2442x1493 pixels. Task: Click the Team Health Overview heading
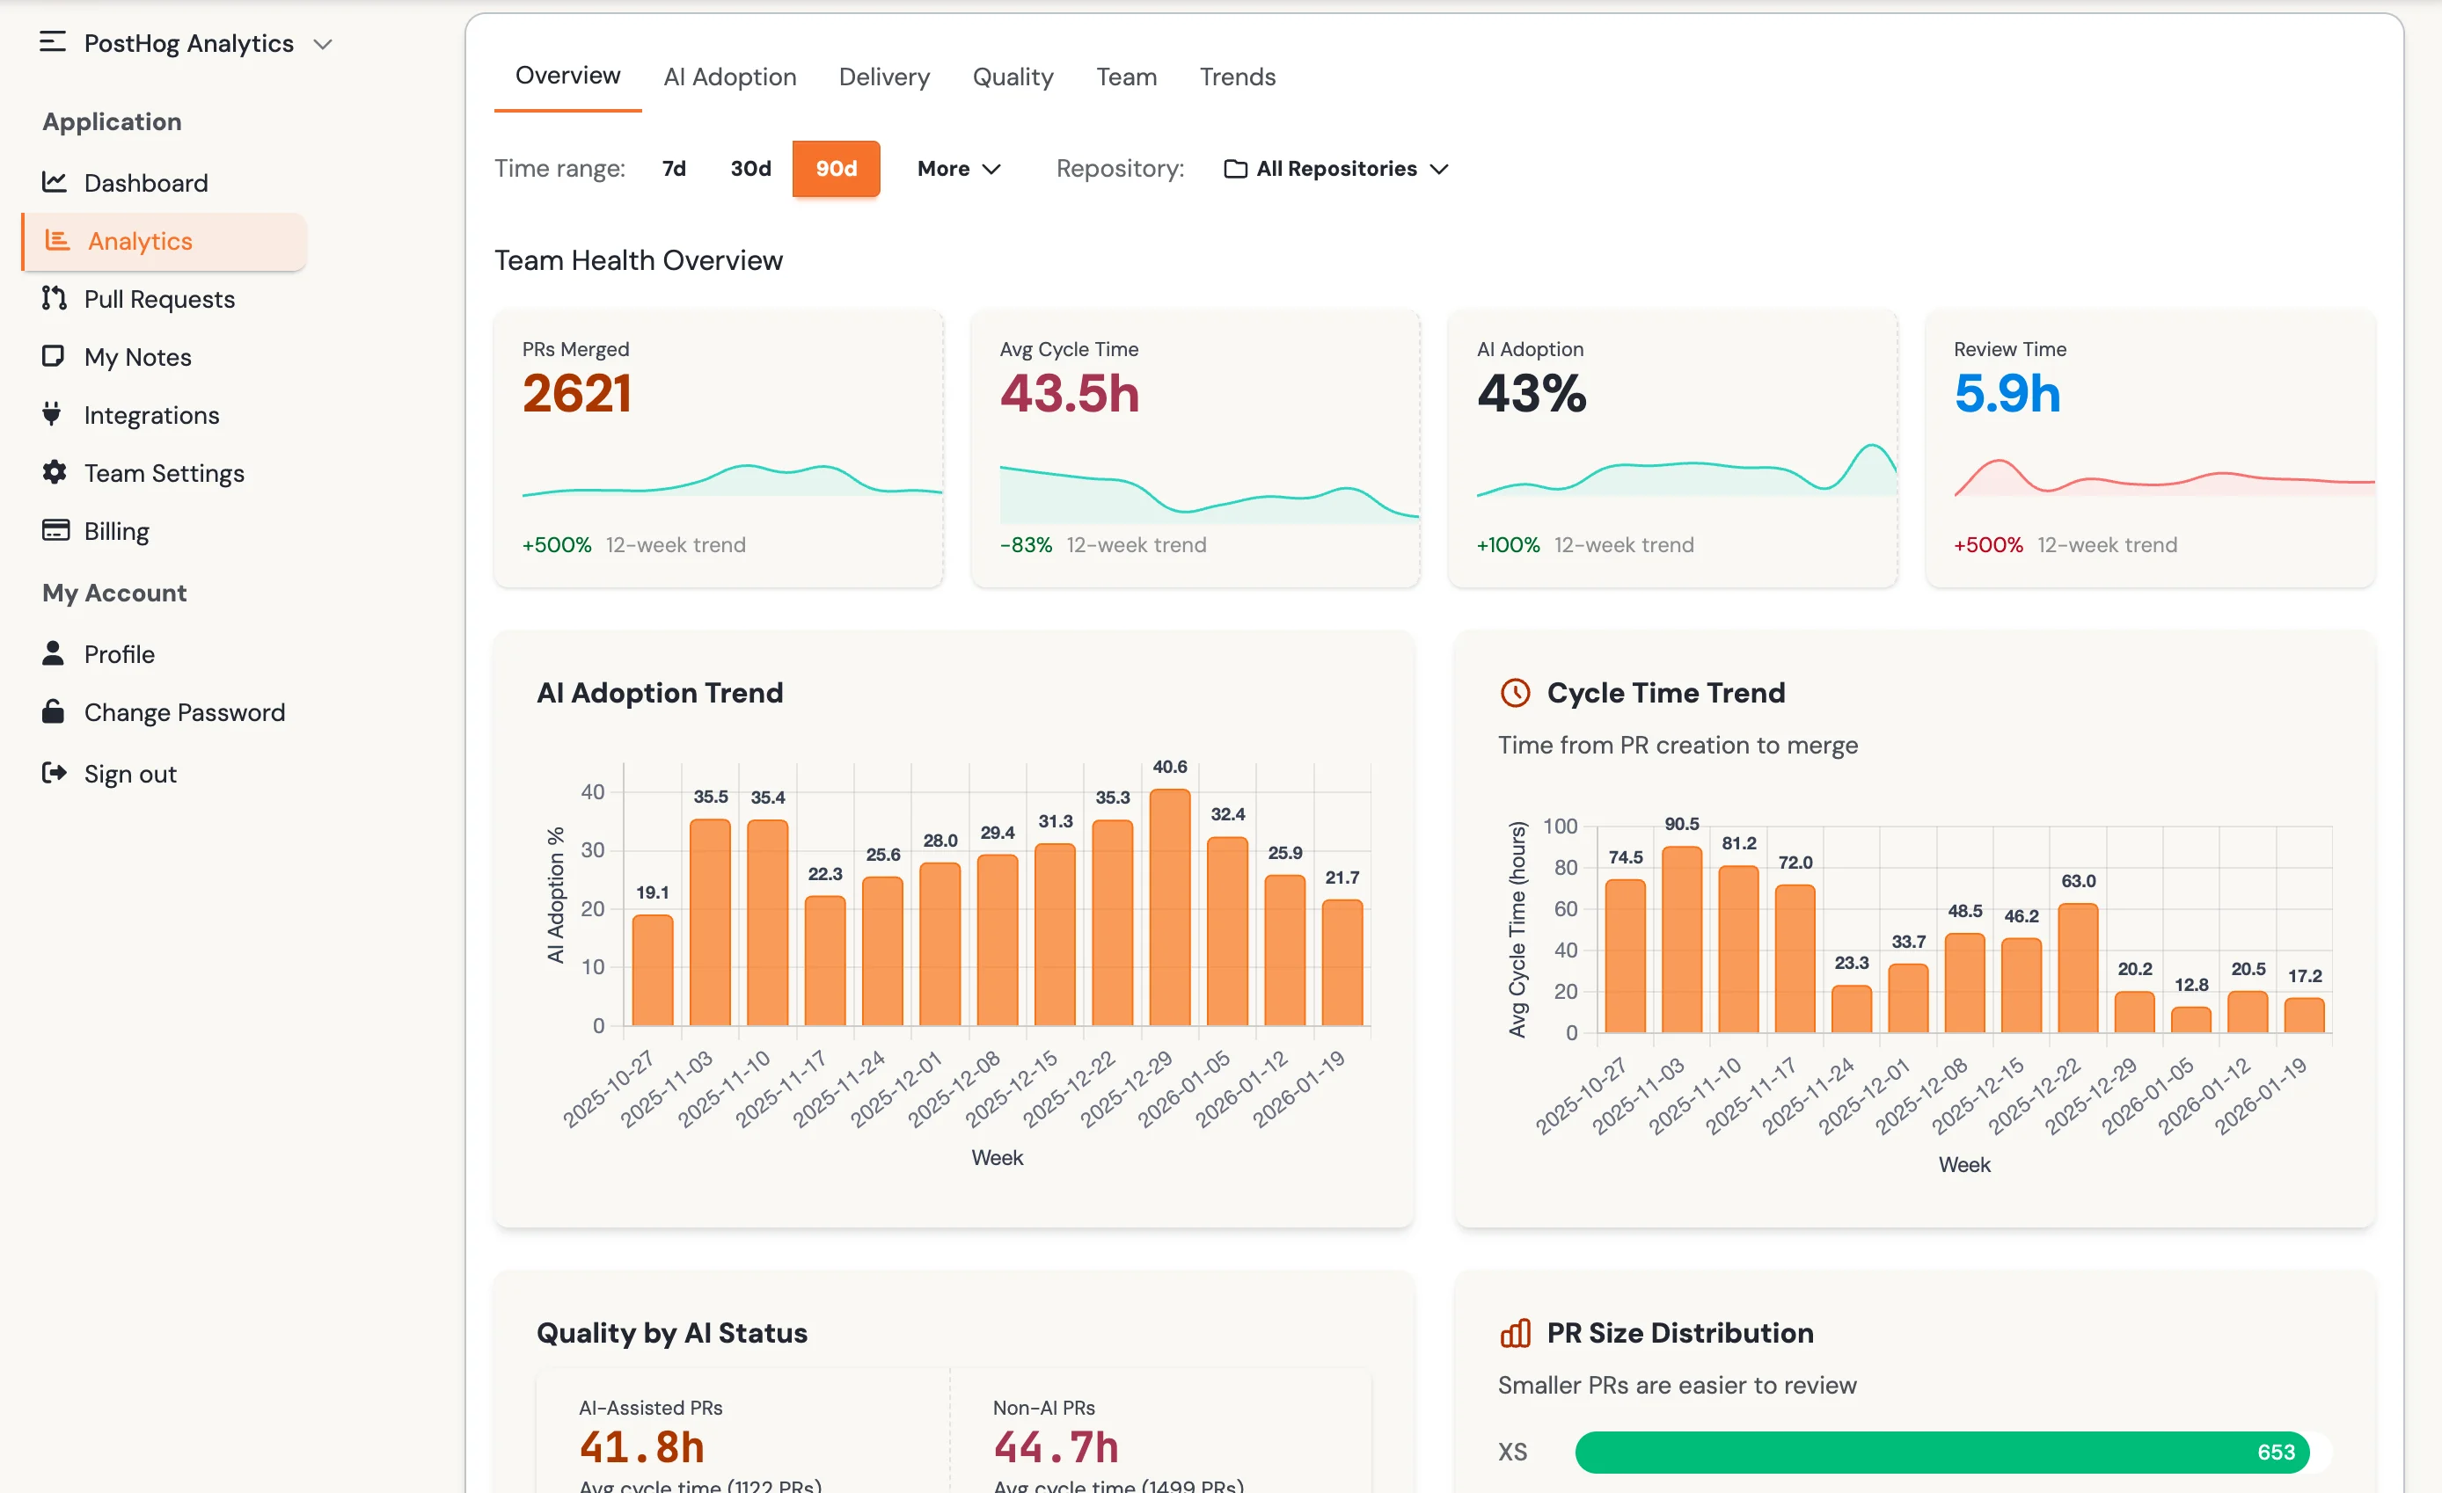(639, 259)
